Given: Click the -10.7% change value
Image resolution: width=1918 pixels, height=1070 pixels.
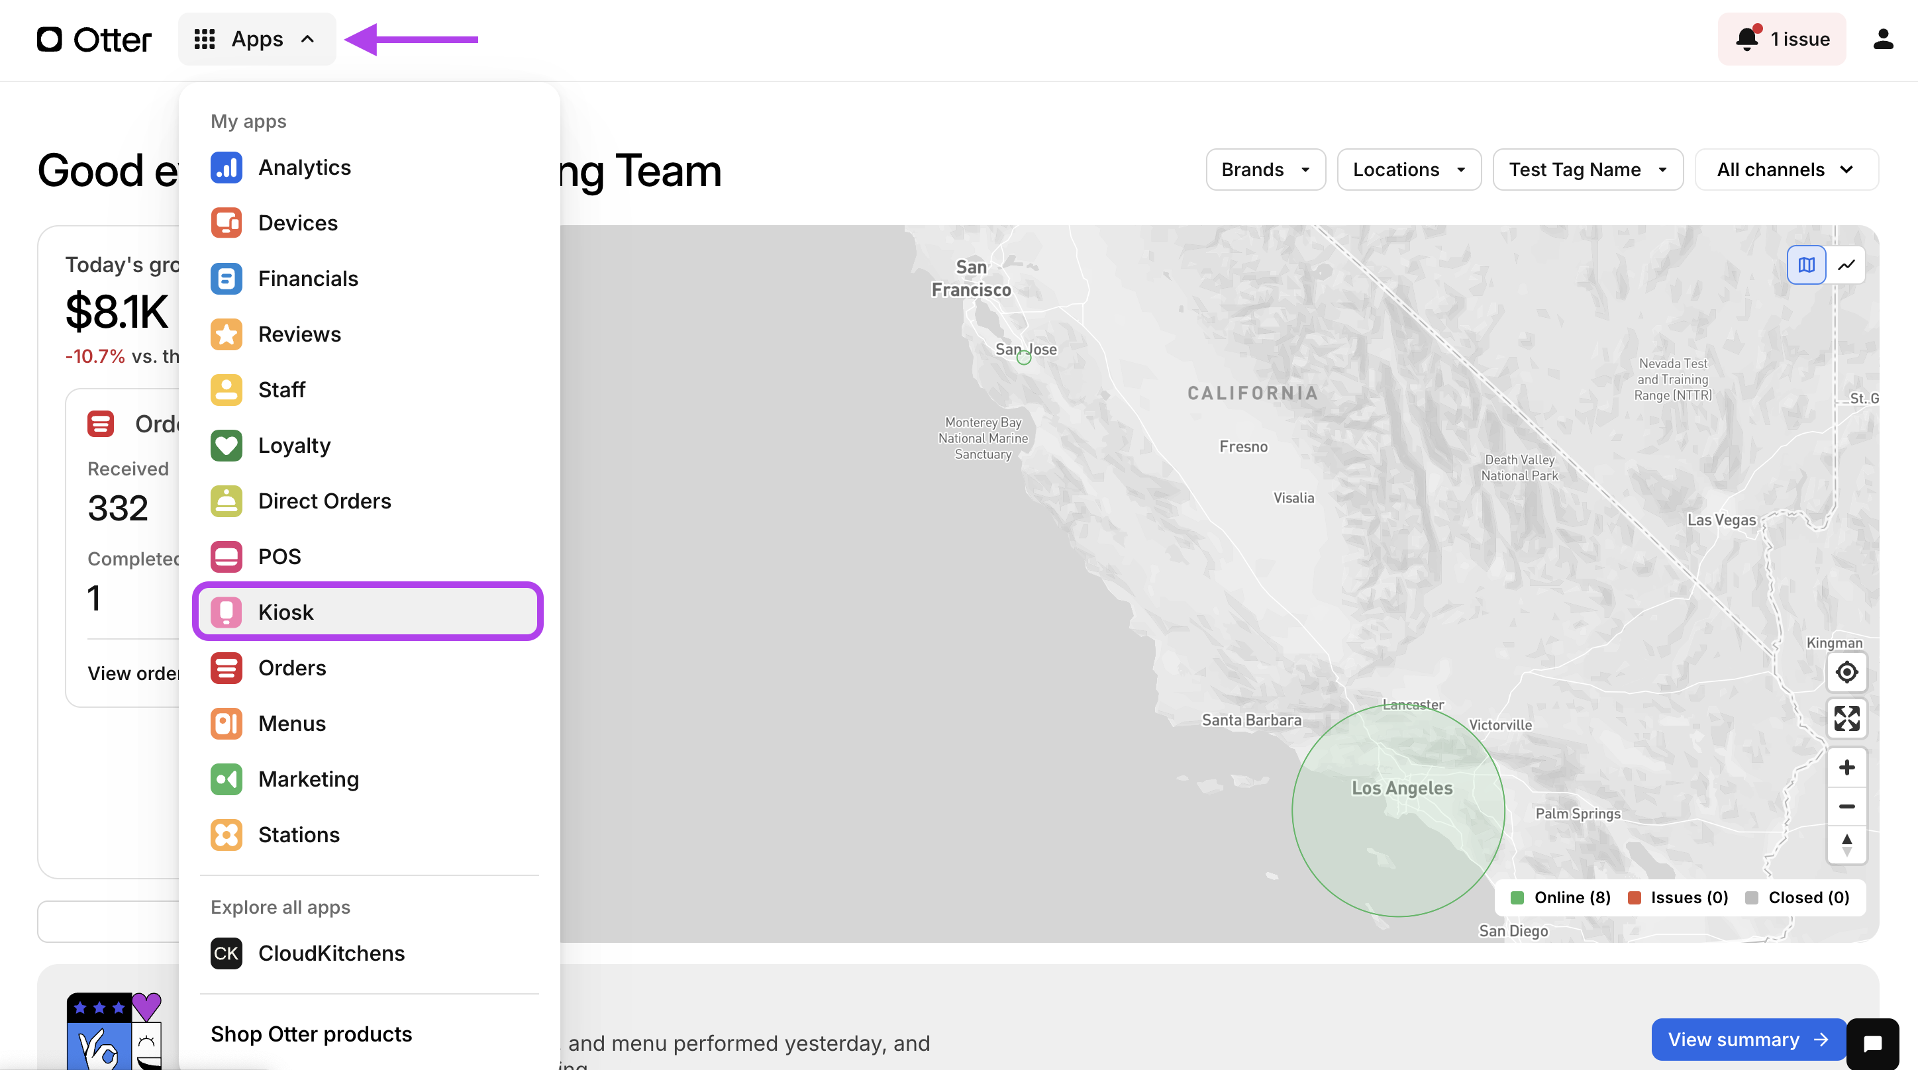Looking at the screenshot, I should pyautogui.click(x=95, y=356).
